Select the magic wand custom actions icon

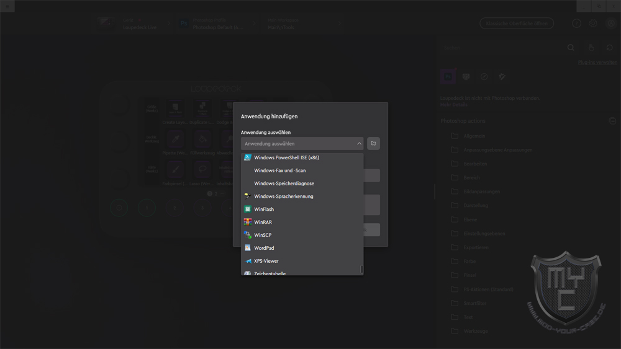click(x=502, y=77)
